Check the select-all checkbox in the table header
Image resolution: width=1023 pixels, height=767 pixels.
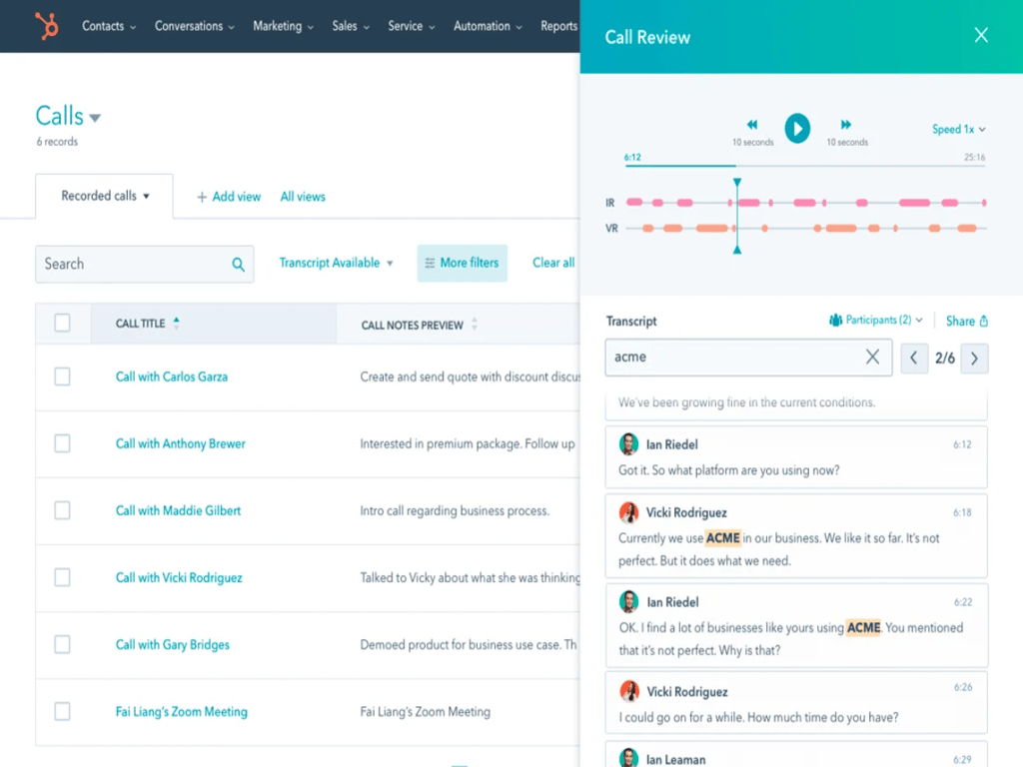tap(63, 323)
